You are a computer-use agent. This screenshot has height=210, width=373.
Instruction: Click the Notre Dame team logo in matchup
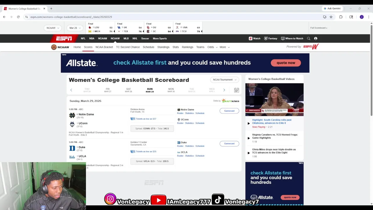tap(72, 116)
